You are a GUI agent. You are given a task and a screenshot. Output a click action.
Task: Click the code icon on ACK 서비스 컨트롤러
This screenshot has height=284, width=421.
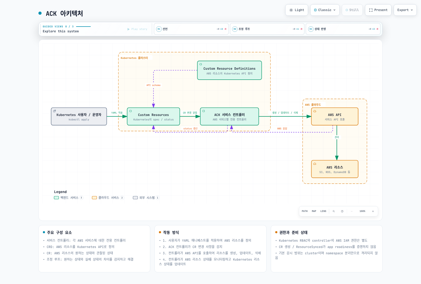(204, 111)
